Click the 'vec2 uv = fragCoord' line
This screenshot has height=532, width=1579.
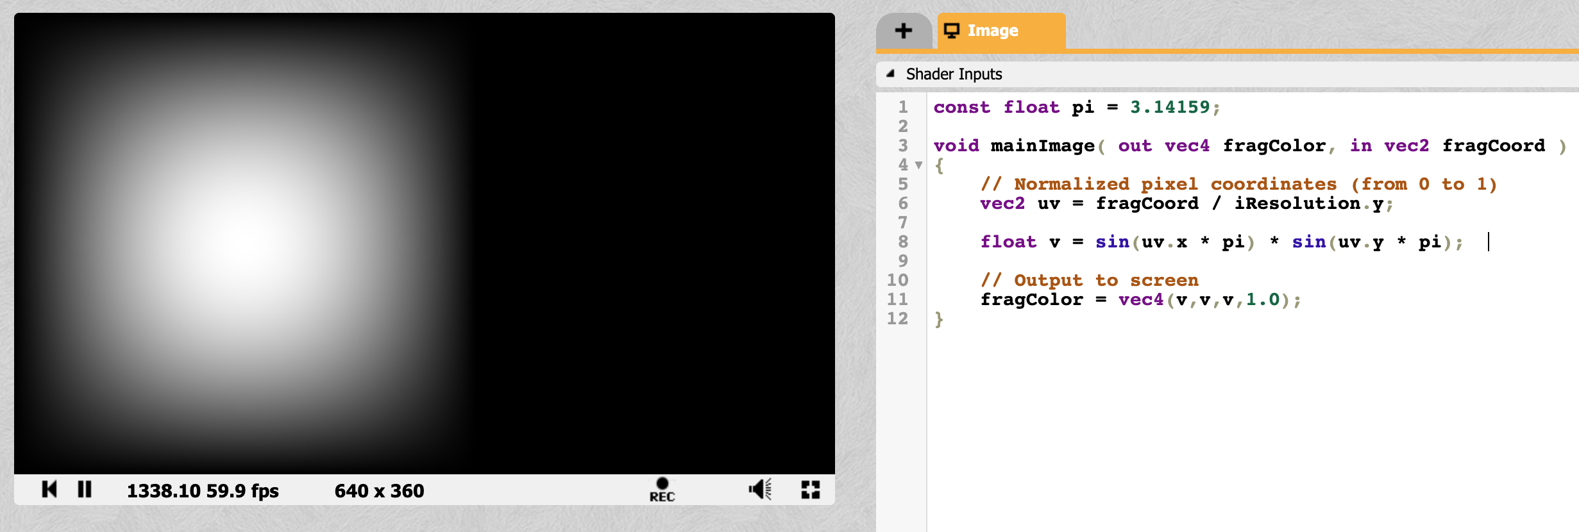pyautogui.click(x=1186, y=203)
